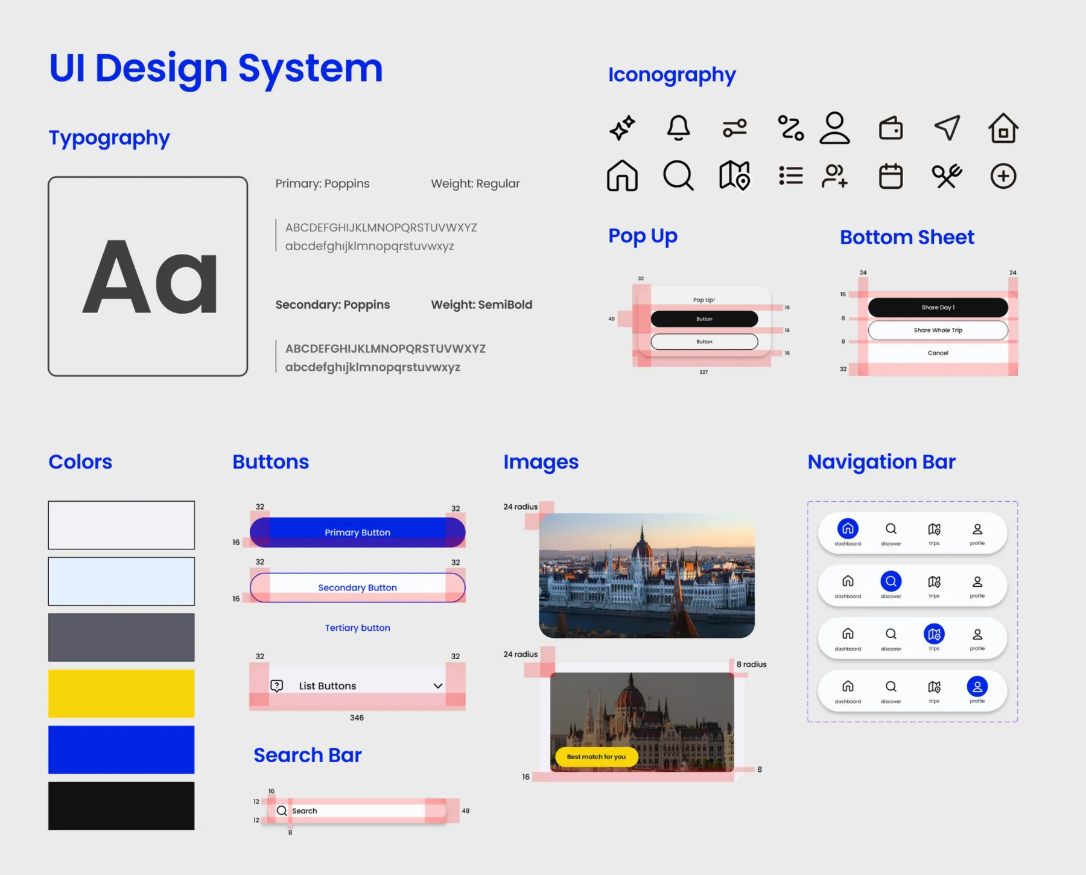Click the black Button in the Pop Up
The height and width of the screenshot is (875, 1086).
click(704, 319)
